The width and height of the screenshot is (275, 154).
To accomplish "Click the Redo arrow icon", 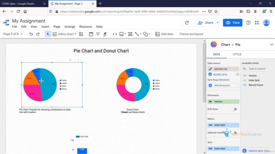I will coord(38,34).
